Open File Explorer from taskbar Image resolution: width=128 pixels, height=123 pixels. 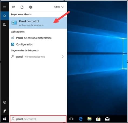click(89, 119)
